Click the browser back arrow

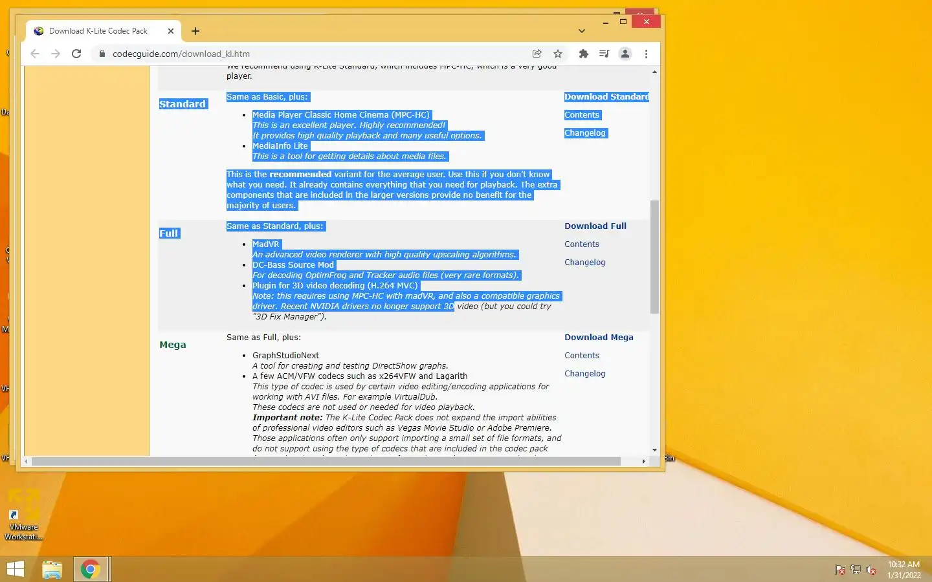tap(35, 54)
